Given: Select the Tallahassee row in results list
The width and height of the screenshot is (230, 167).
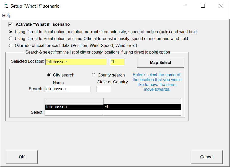Looking at the screenshot, I should [x=74, y=107].
